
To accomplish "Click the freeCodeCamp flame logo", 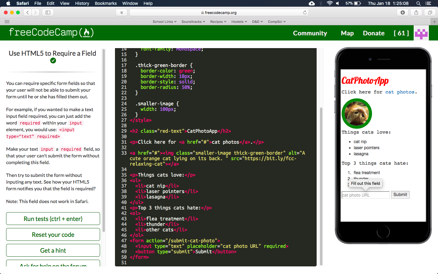I will pyautogui.click(x=86, y=33).
